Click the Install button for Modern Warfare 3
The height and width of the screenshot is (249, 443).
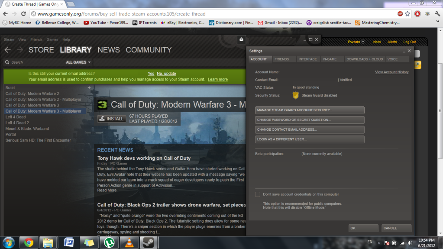112,119
